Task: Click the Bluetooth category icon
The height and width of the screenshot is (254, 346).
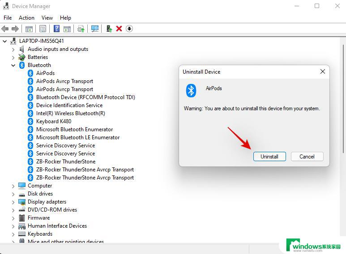Action: coord(22,65)
